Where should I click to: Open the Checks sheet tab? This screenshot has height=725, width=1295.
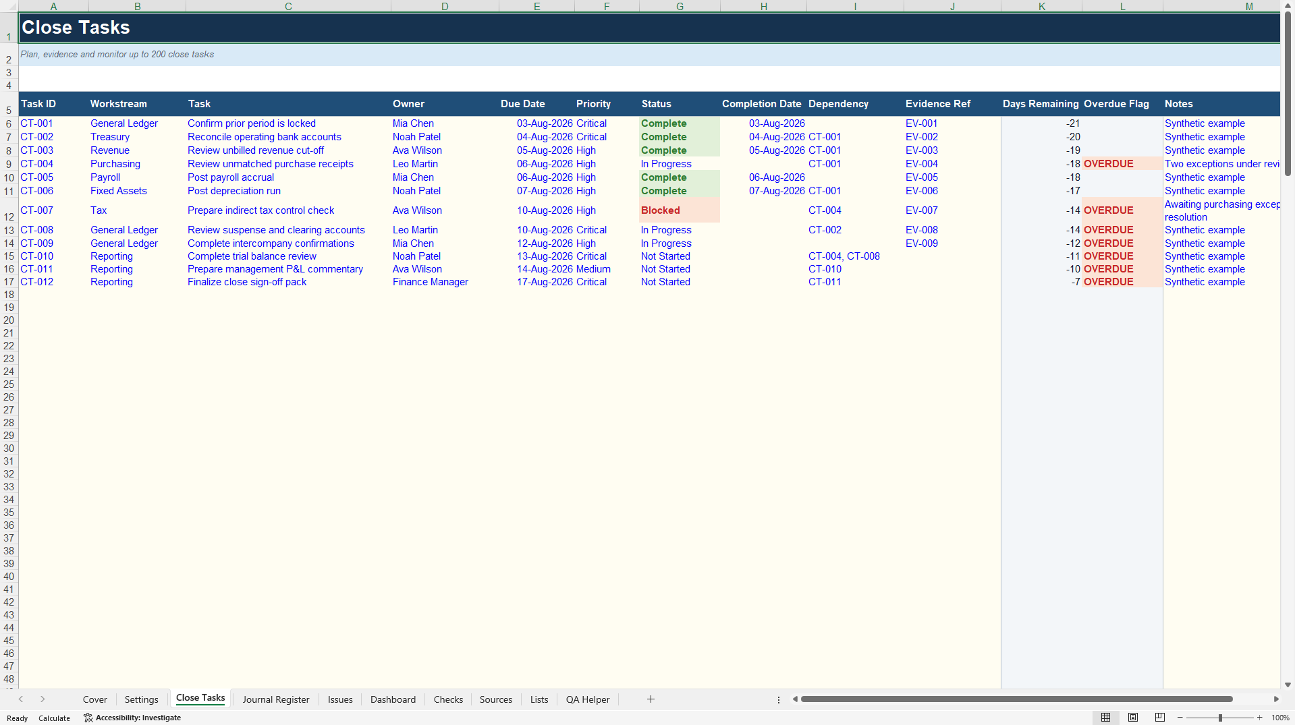(448, 699)
